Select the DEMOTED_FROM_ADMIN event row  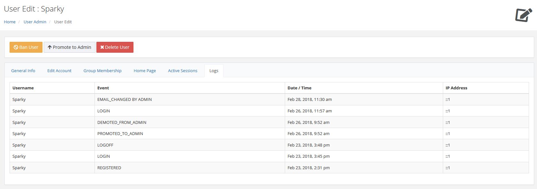point(269,122)
